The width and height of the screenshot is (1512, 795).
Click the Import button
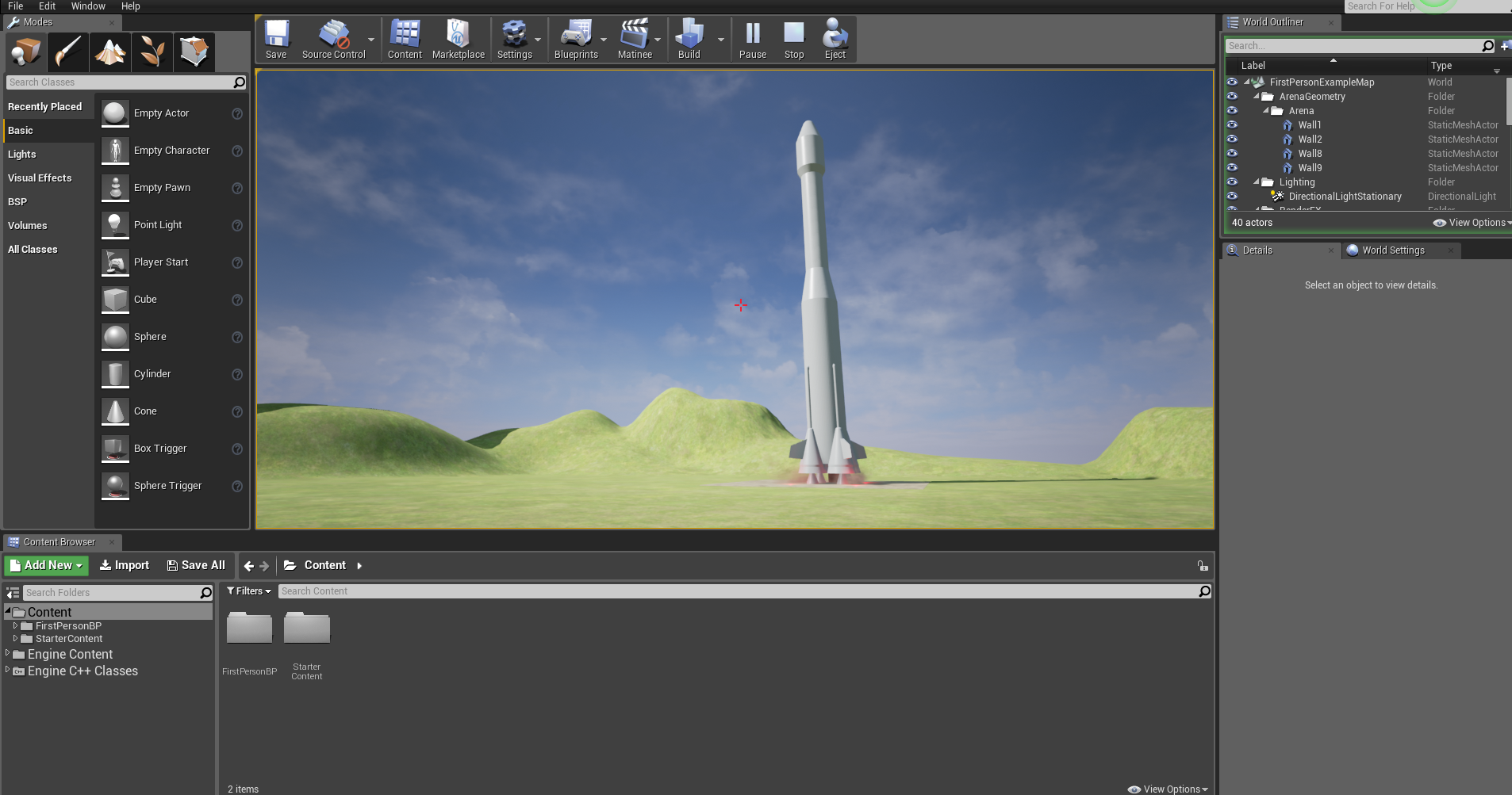click(x=125, y=566)
